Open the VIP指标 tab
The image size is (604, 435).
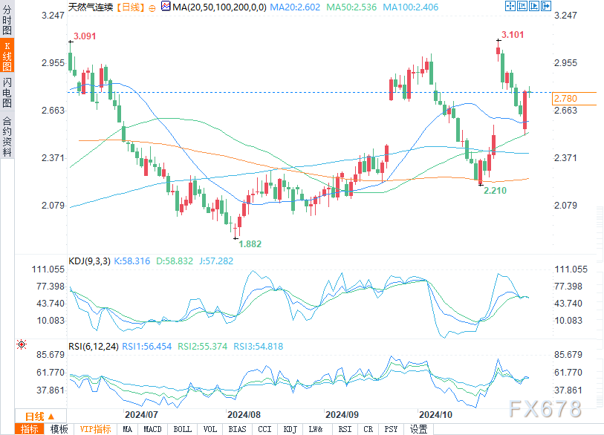[x=95, y=429]
